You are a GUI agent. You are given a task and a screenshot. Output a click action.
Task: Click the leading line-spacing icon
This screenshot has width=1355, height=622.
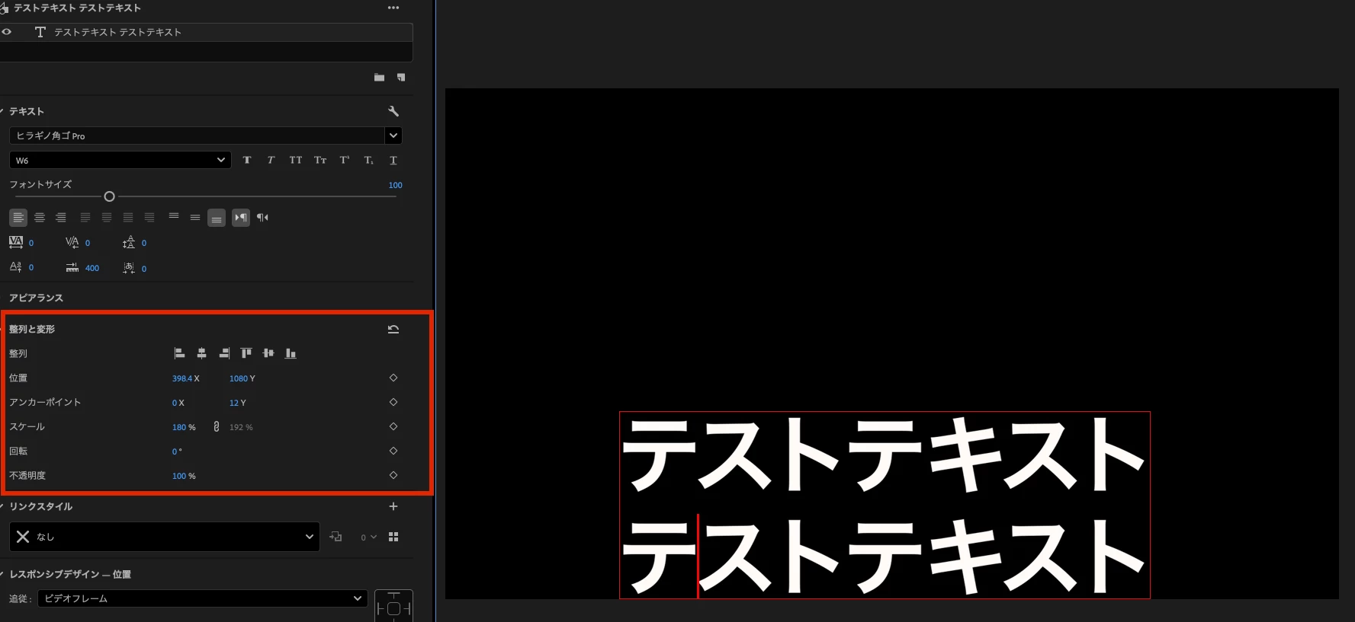click(129, 242)
